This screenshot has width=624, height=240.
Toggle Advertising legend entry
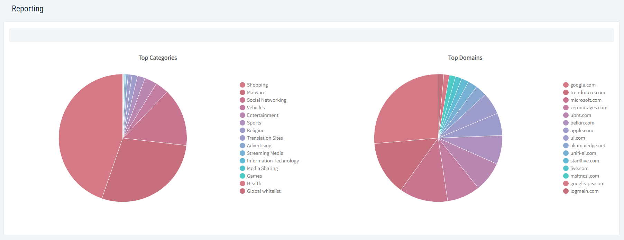[x=256, y=146]
